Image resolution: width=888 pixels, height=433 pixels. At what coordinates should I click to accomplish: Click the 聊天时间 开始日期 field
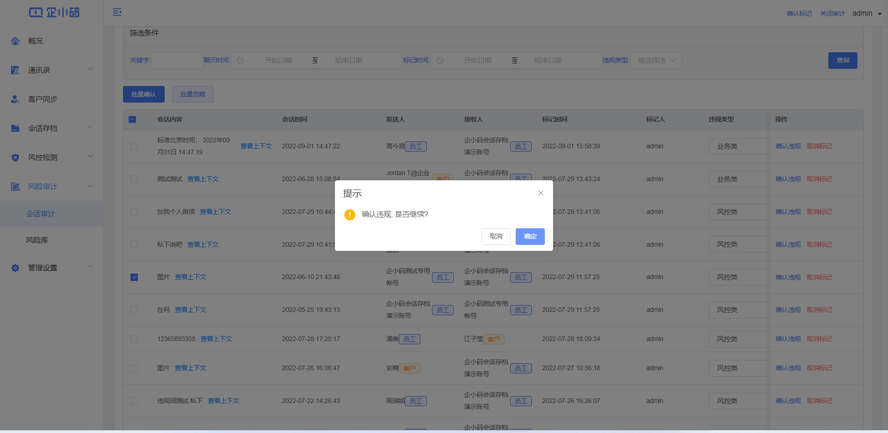click(x=278, y=61)
